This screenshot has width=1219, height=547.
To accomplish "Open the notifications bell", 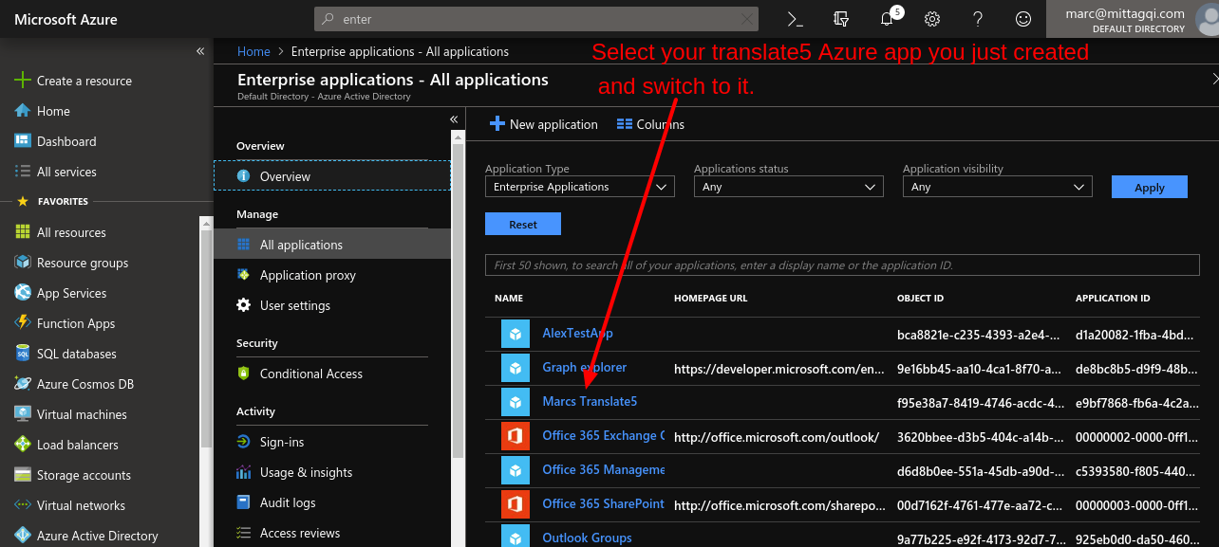I will coord(887,19).
